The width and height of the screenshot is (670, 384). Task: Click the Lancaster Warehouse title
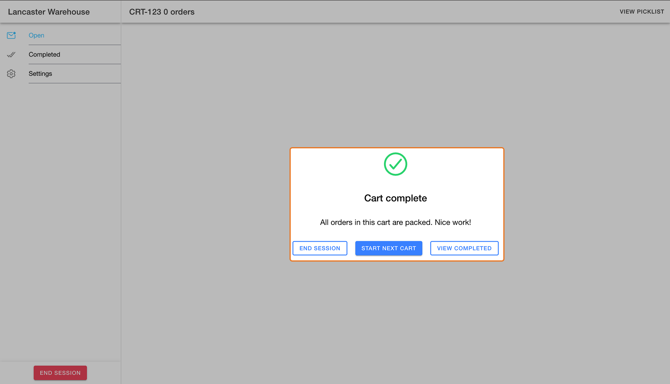pyautogui.click(x=49, y=12)
